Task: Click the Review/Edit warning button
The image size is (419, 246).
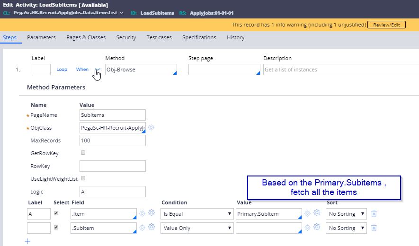Action: [x=386, y=25]
